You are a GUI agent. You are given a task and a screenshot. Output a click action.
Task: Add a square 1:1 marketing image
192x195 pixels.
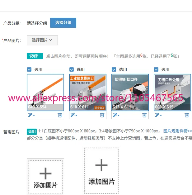(x=45, y=177)
